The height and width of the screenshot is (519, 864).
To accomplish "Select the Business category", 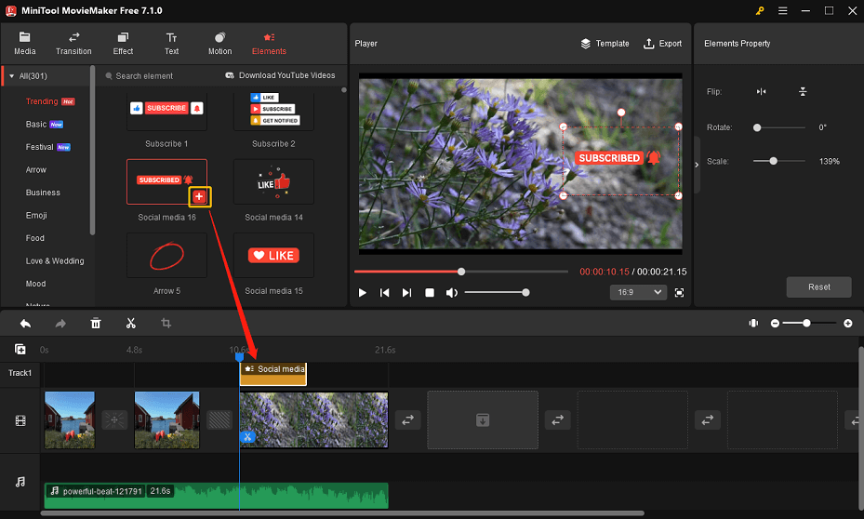I will point(43,193).
